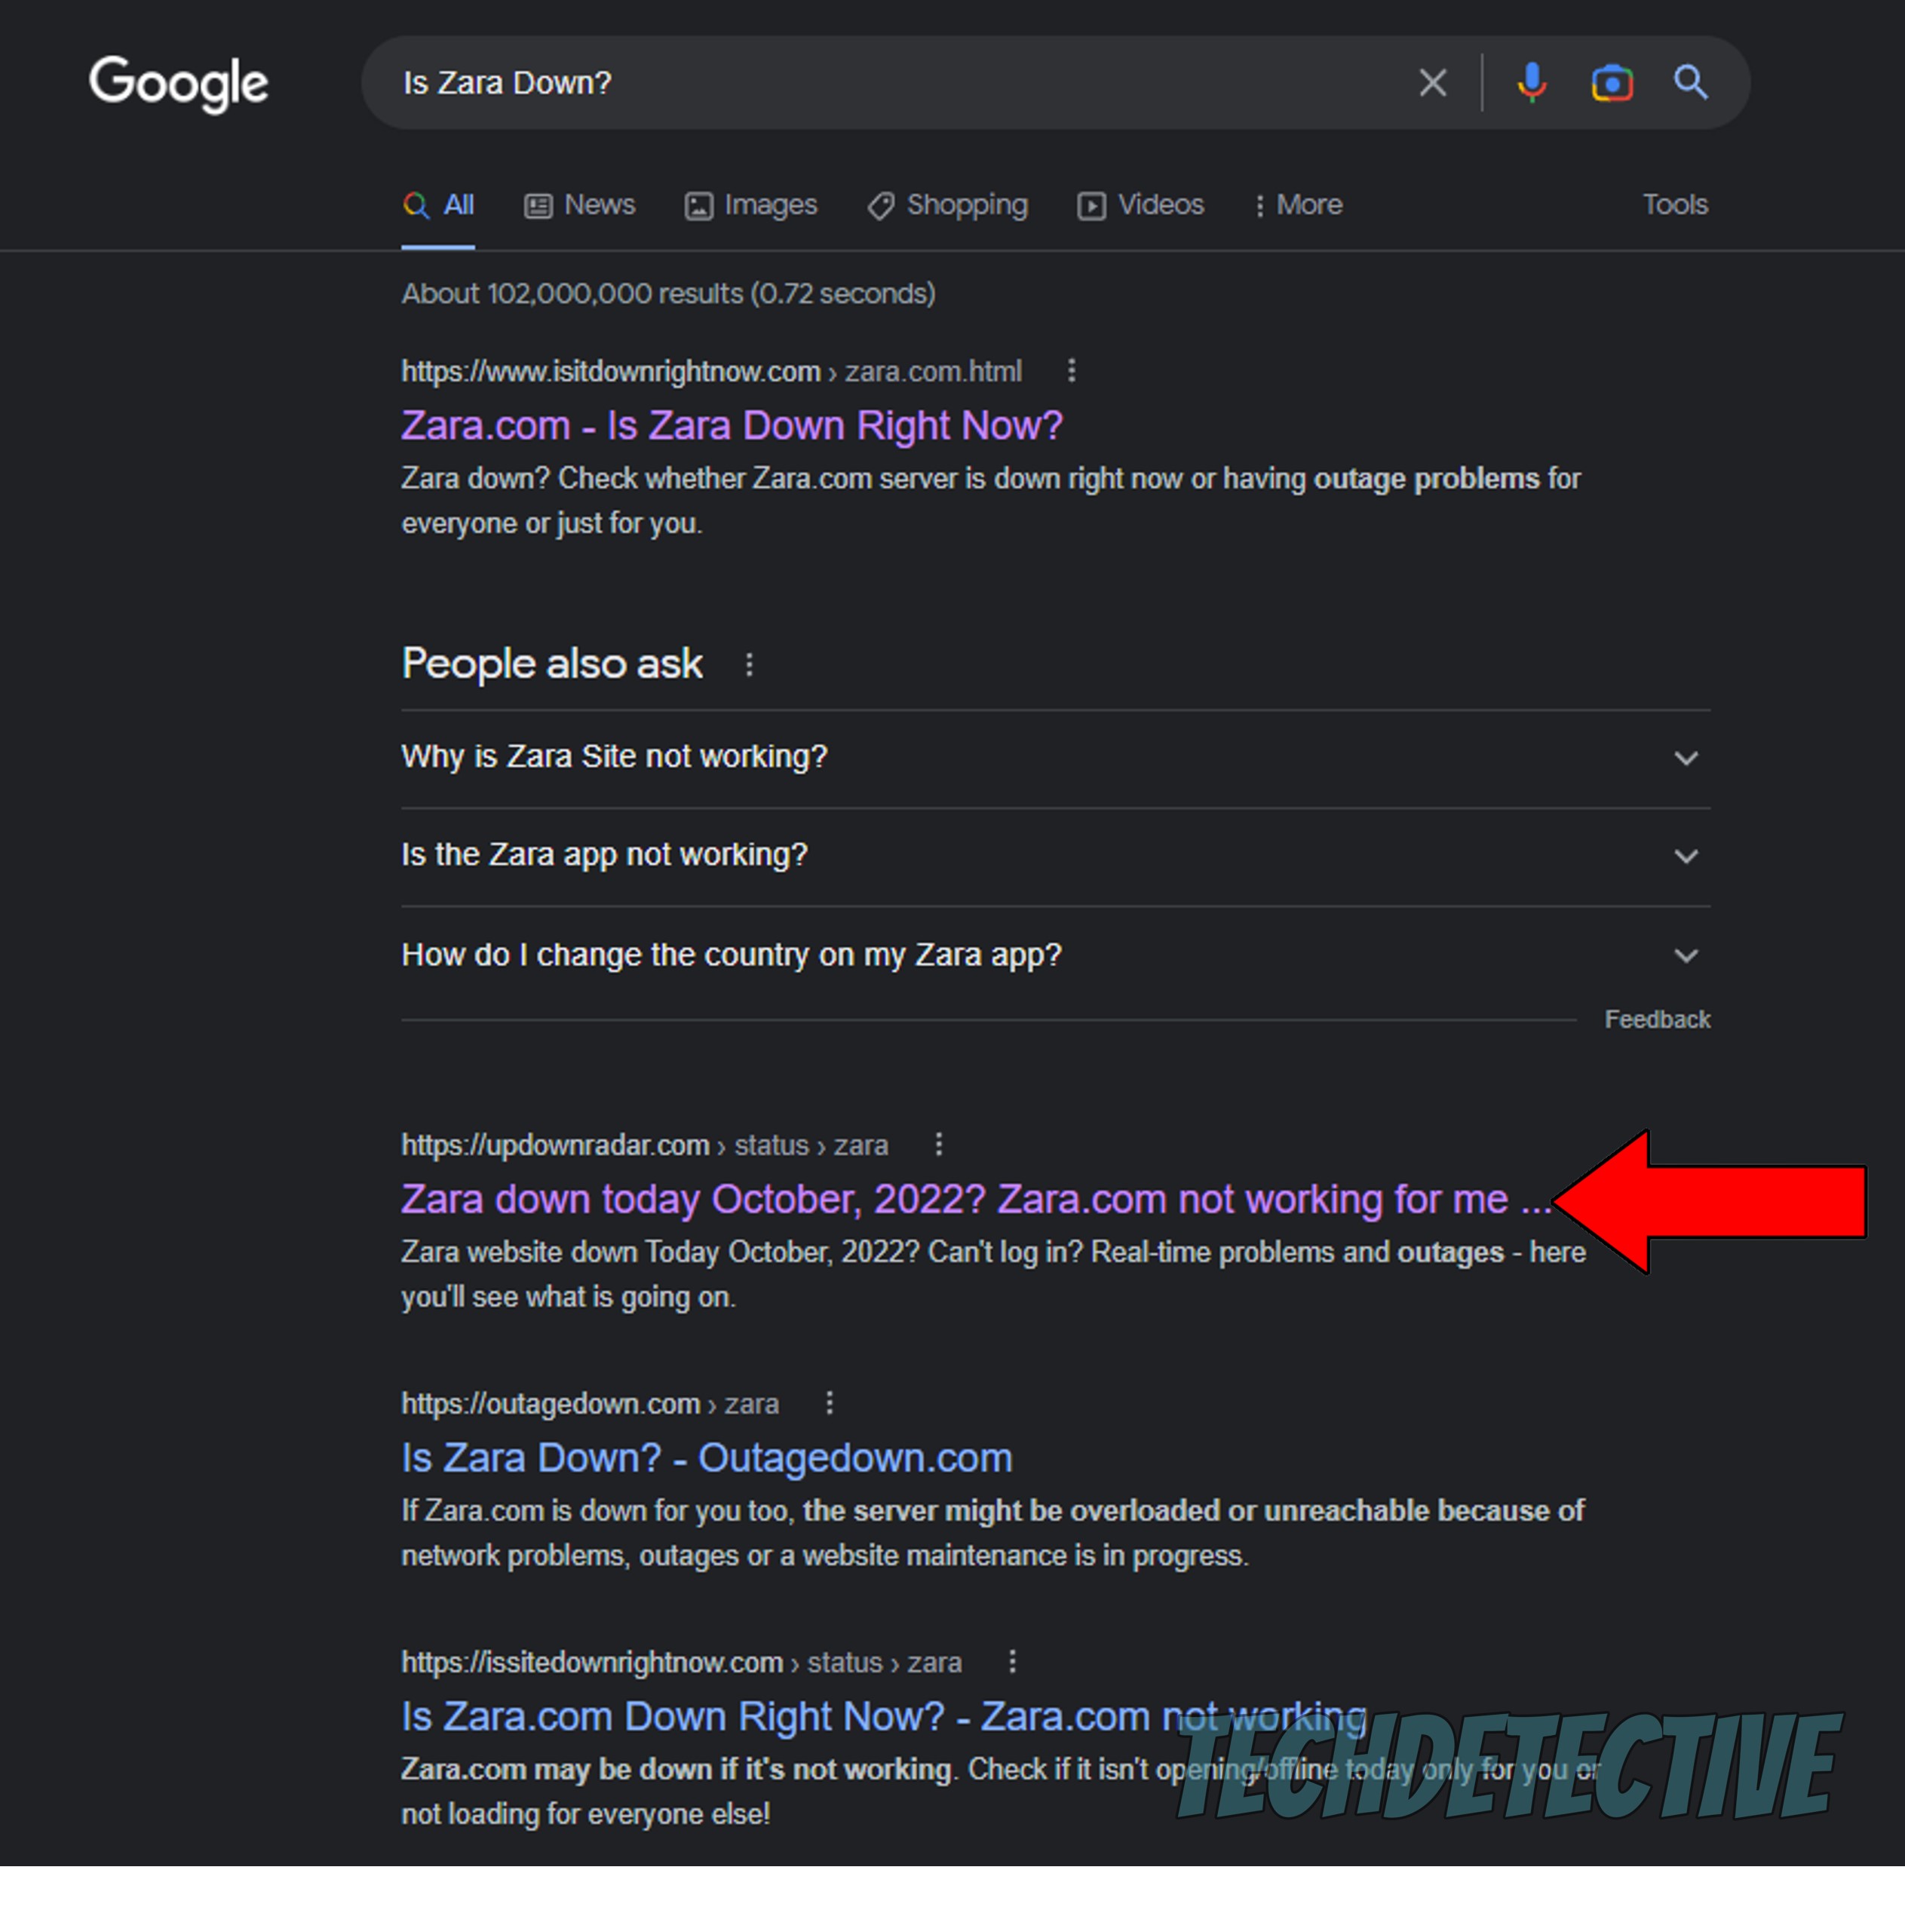
Task: Expand "Is the Zara app not working?"
Action: pos(1054,855)
